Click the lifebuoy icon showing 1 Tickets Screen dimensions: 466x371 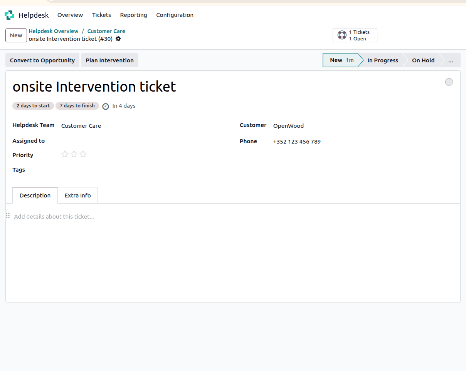(342, 35)
